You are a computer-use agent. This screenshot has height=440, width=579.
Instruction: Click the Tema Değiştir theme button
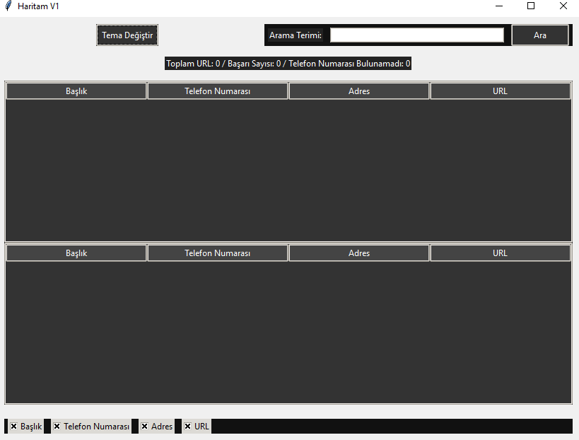point(127,35)
